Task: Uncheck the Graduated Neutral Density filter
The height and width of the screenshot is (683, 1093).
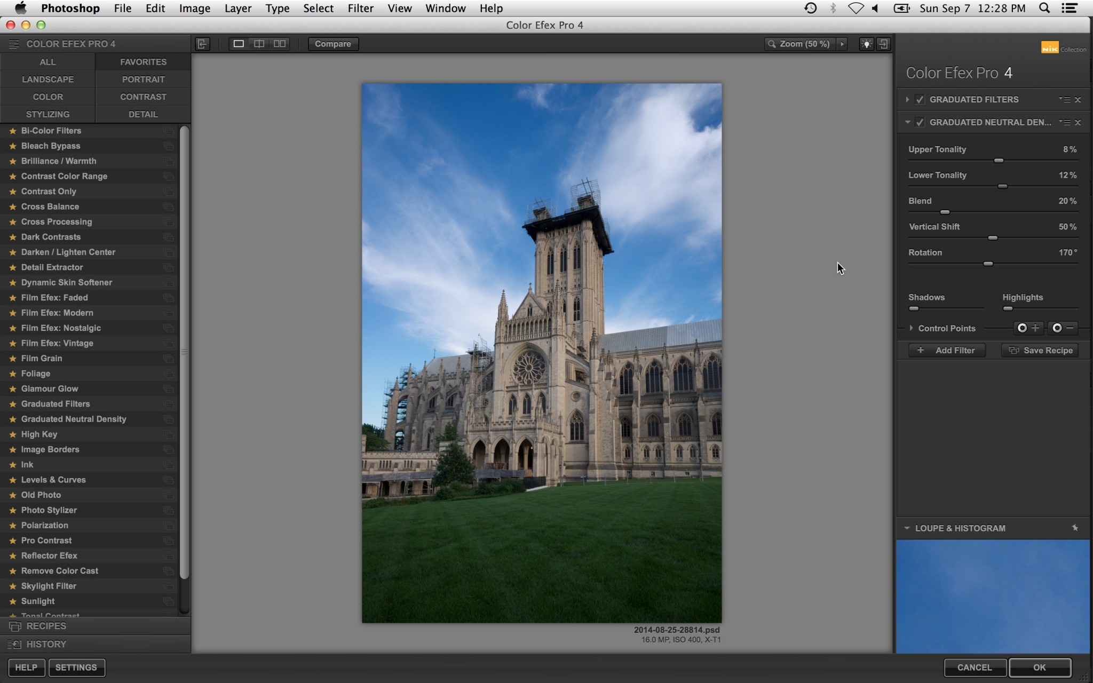Action: coord(920,122)
